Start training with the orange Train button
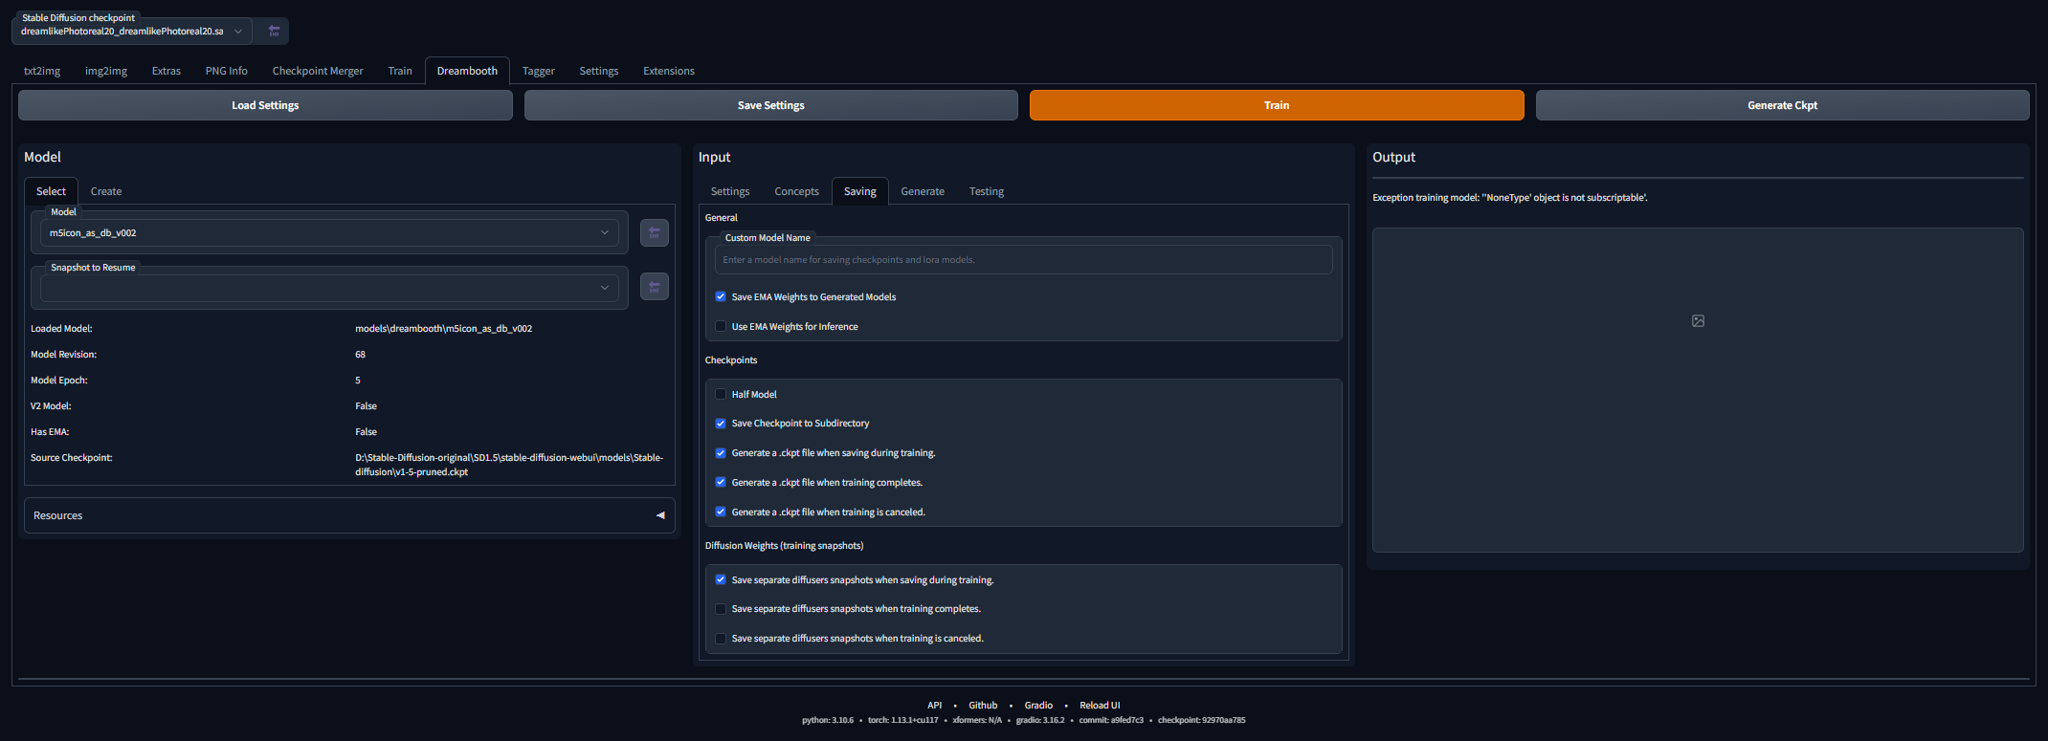This screenshot has height=741, width=2048. (x=1277, y=105)
